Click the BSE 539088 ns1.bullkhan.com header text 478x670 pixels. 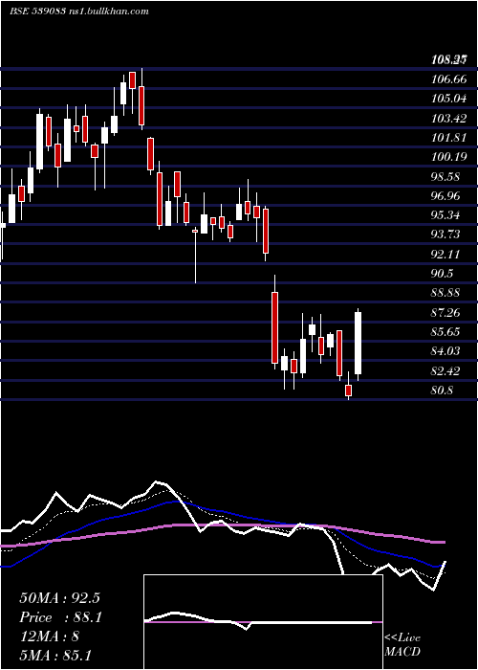click(x=79, y=11)
